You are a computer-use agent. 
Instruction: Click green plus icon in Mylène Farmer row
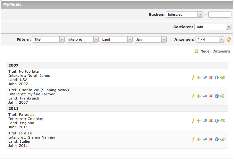click(x=199, y=96)
